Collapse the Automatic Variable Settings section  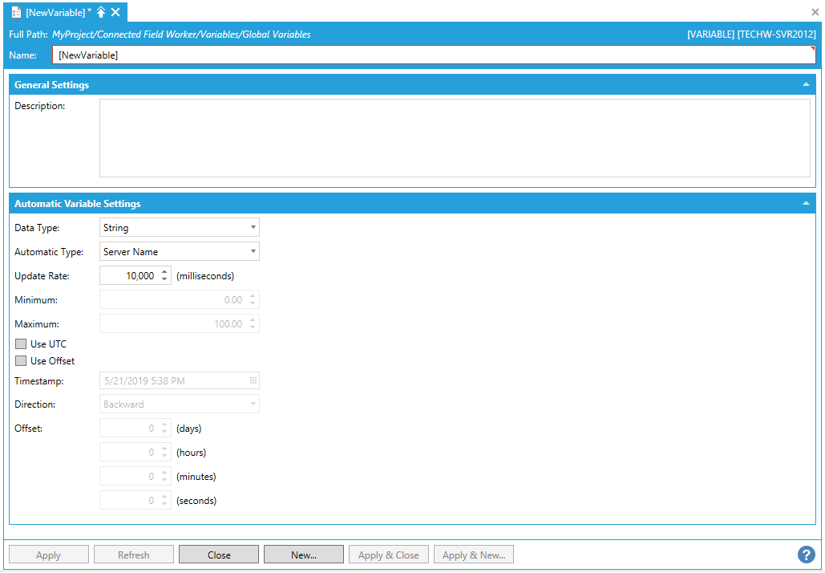[806, 204]
